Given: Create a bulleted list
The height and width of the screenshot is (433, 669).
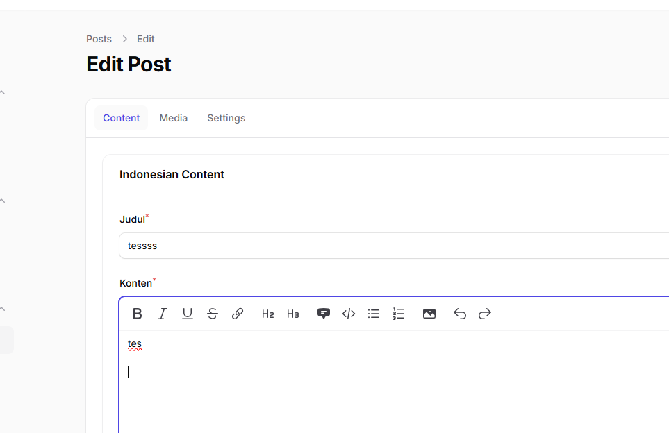Looking at the screenshot, I should tap(374, 314).
